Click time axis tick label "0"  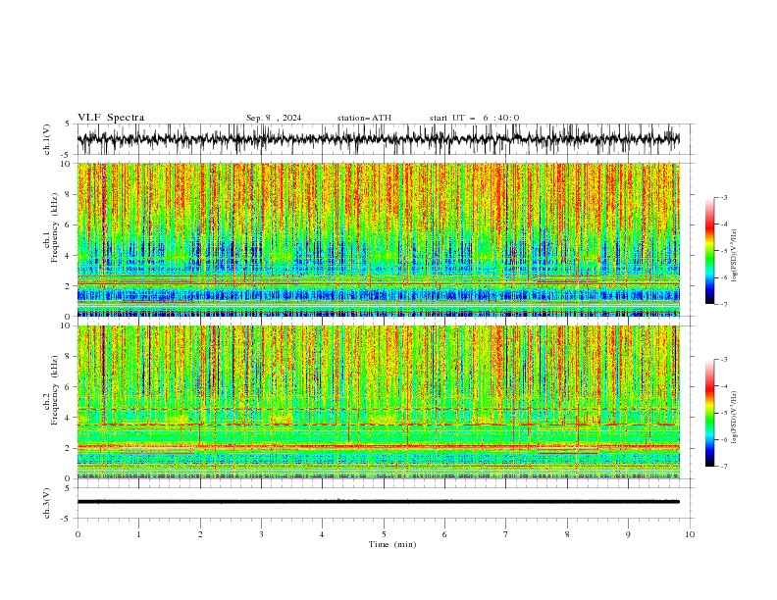78,534
